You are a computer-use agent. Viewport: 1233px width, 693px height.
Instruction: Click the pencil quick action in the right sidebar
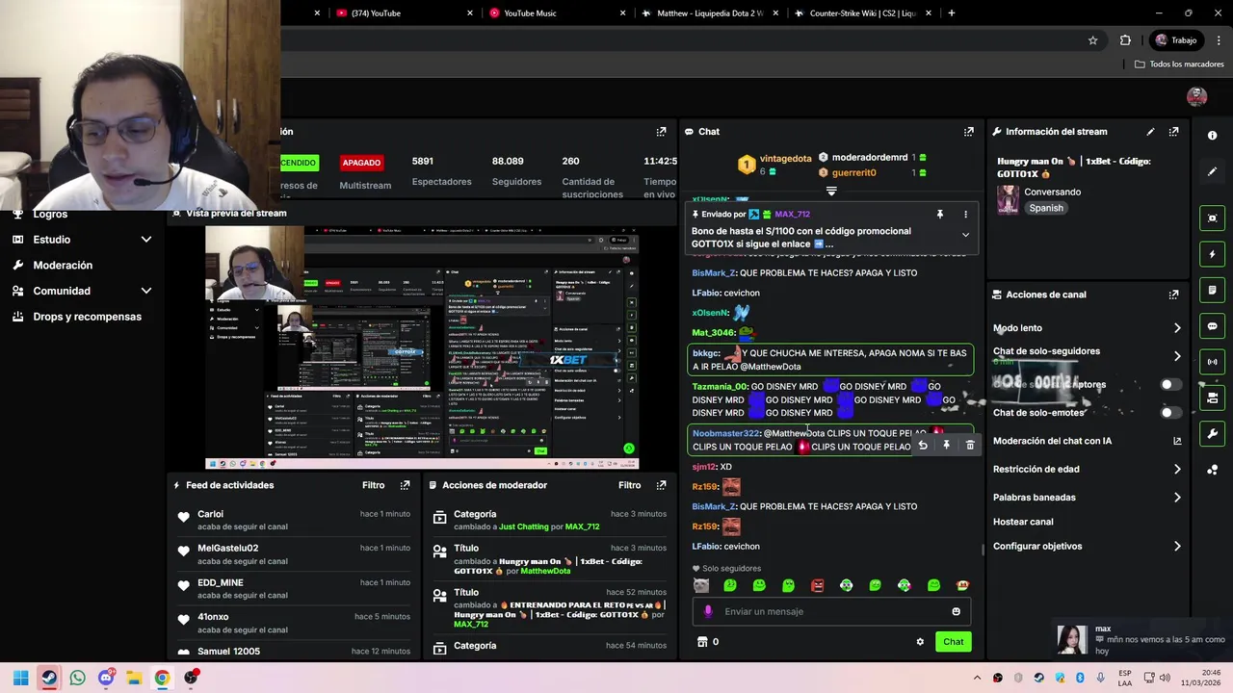pos(1212,171)
